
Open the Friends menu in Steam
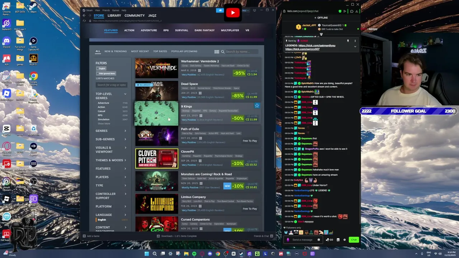coord(106,10)
